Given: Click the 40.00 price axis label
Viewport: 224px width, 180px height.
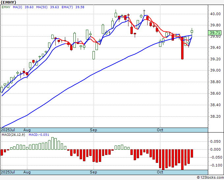Looking at the screenshot, I should [x=215, y=14].
